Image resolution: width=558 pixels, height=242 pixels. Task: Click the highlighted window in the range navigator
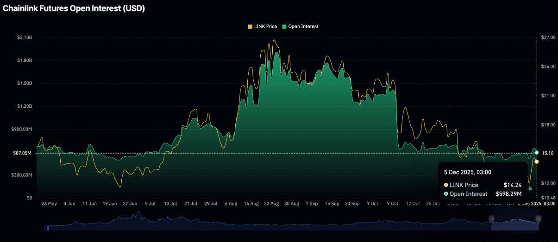coord(515,223)
